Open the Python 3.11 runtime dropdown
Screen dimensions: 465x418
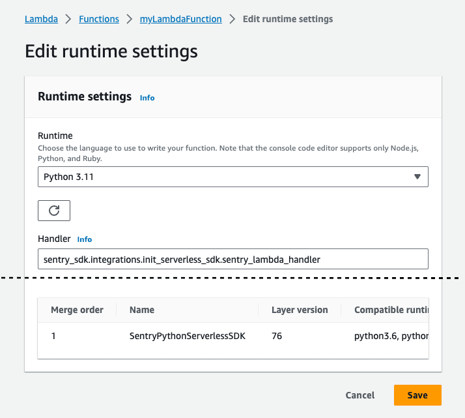[232, 177]
